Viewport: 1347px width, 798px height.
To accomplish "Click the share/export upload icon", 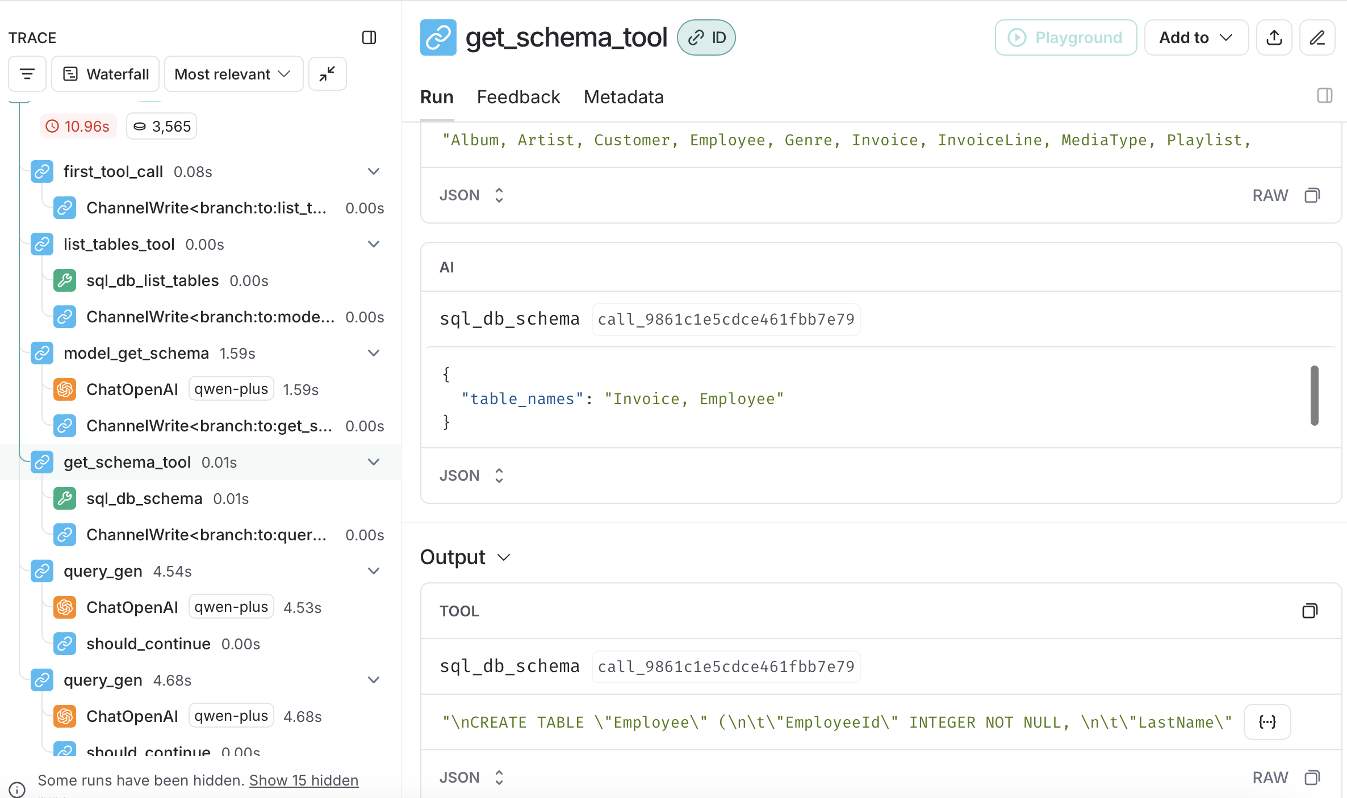I will point(1274,37).
